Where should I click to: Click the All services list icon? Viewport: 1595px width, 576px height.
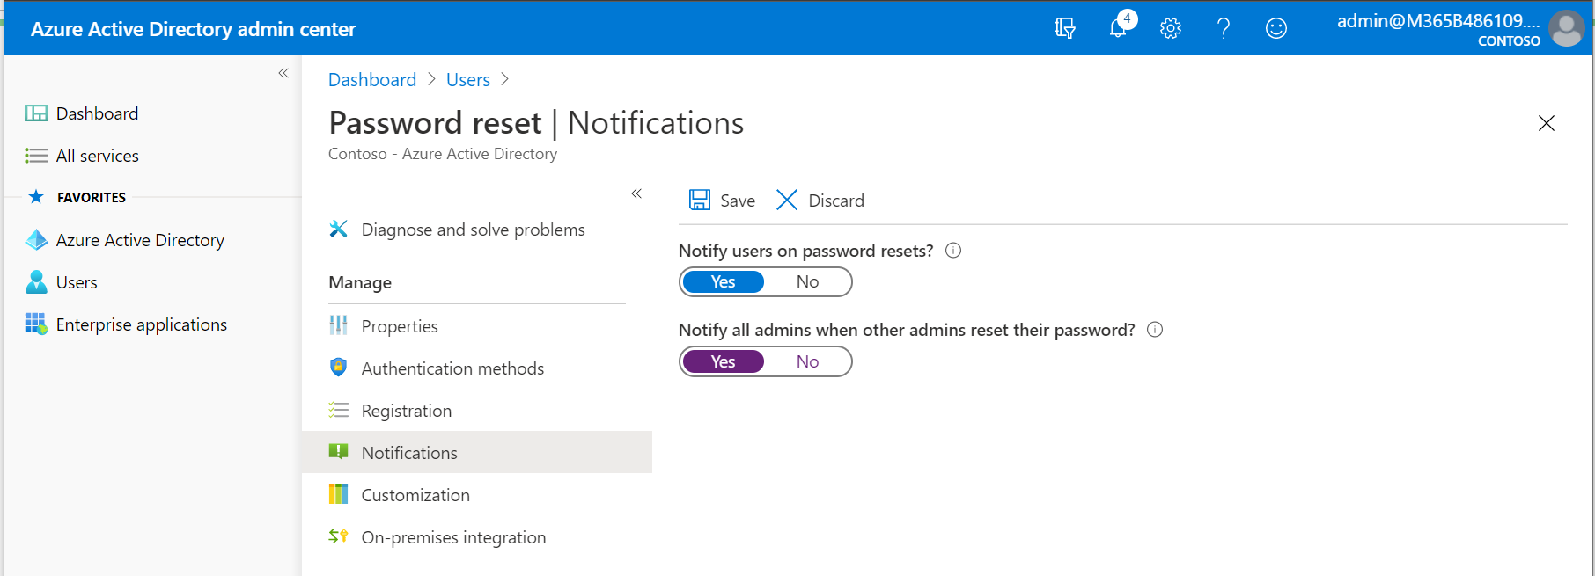pyautogui.click(x=36, y=156)
